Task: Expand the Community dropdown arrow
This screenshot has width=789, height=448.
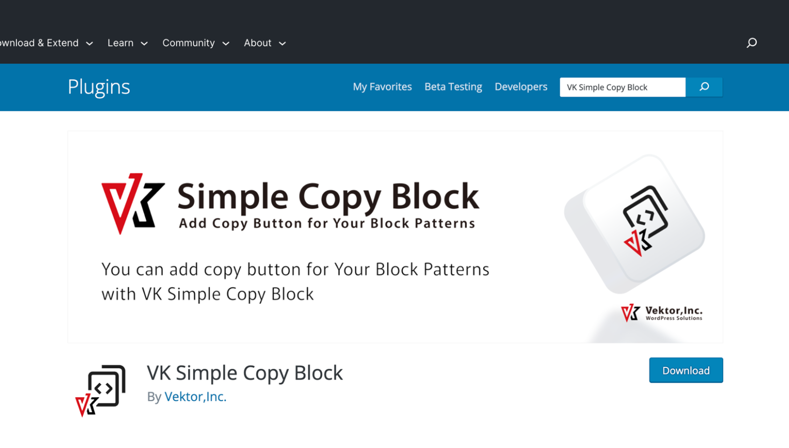Action: click(x=226, y=43)
